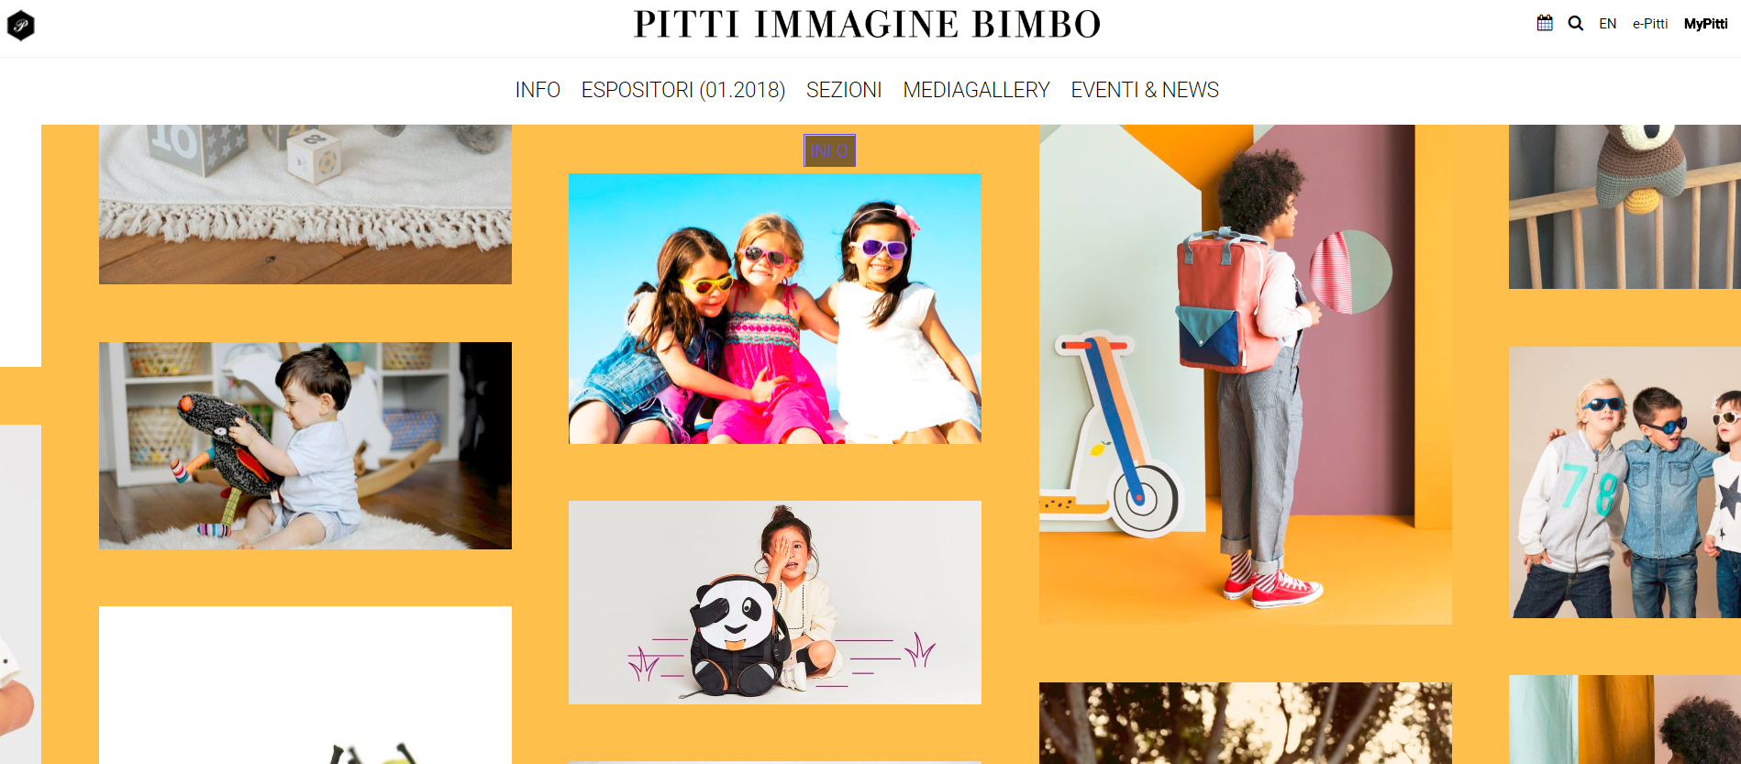The height and width of the screenshot is (764, 1741).
Task: Open the INFO menu item
Action: click(538, 90)
